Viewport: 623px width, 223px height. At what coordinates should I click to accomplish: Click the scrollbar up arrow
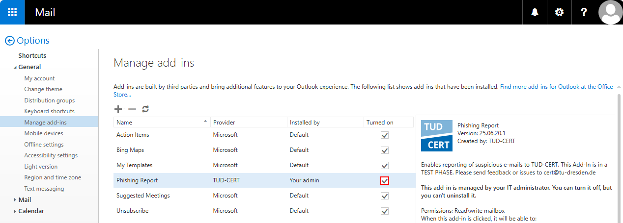click(x=619, y=87)
